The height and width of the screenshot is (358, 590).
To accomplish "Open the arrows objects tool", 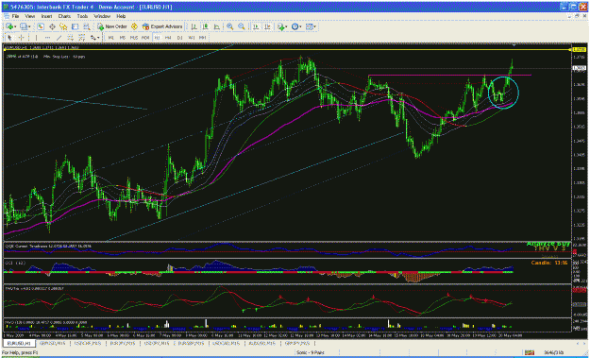I will [93, 38].
